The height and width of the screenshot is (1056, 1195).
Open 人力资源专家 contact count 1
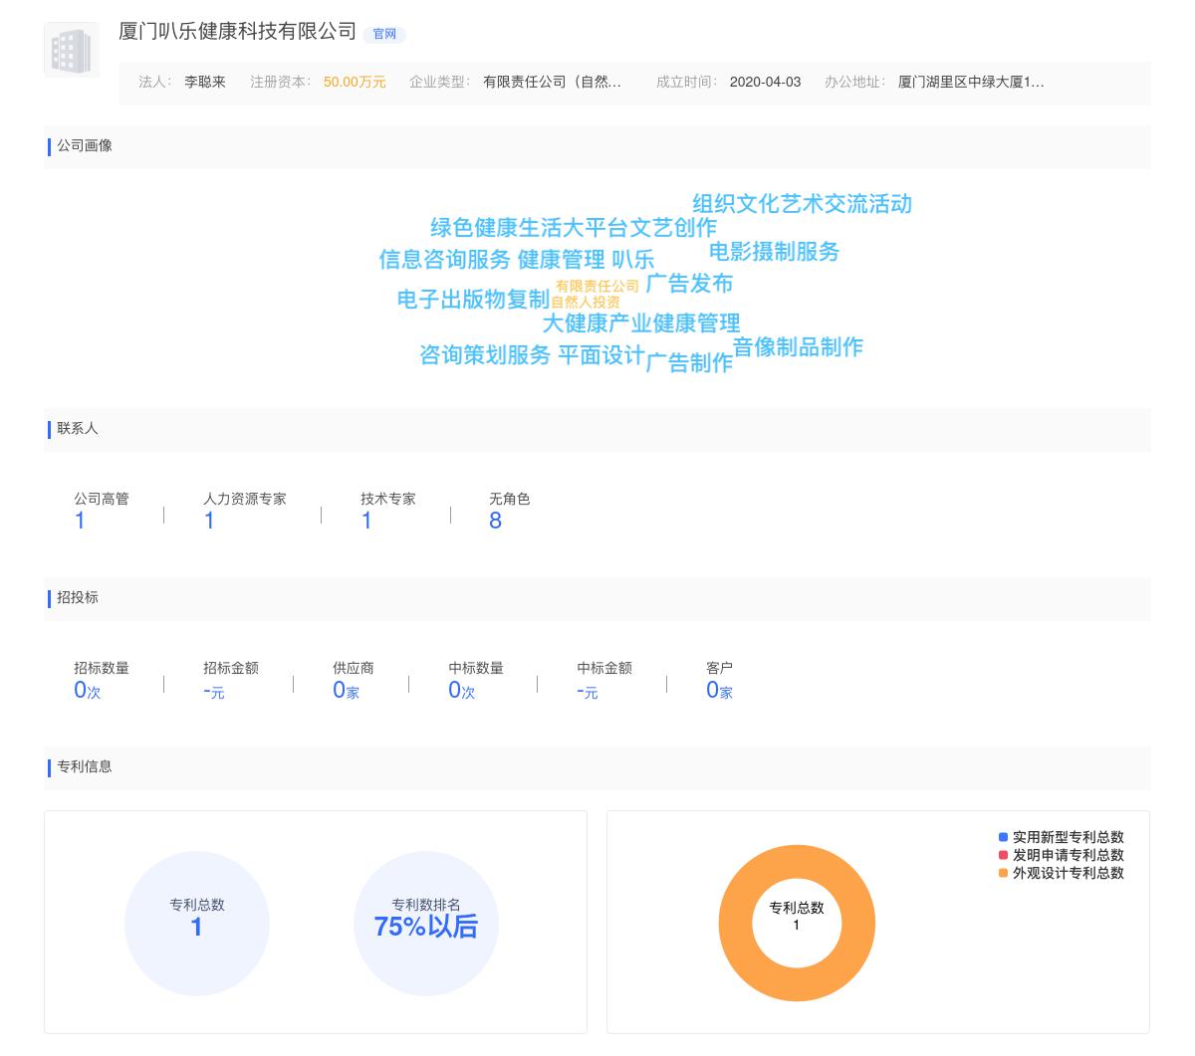pos(209,521)
